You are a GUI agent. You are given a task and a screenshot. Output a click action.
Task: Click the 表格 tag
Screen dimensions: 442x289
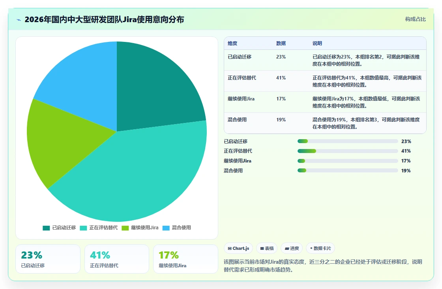tap(267, 248)
